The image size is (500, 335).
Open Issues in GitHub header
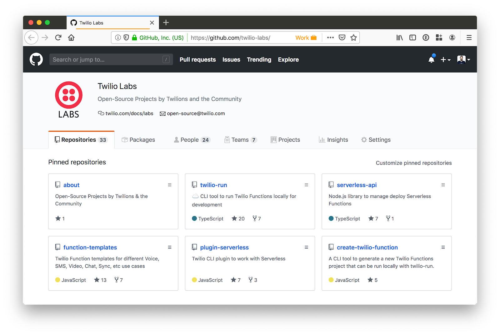(x=231, y=59)
